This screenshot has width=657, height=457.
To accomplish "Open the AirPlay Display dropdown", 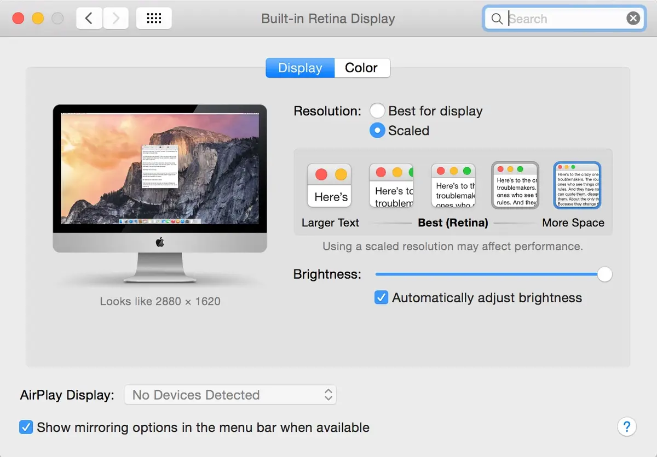I will (x=230, y=395).
